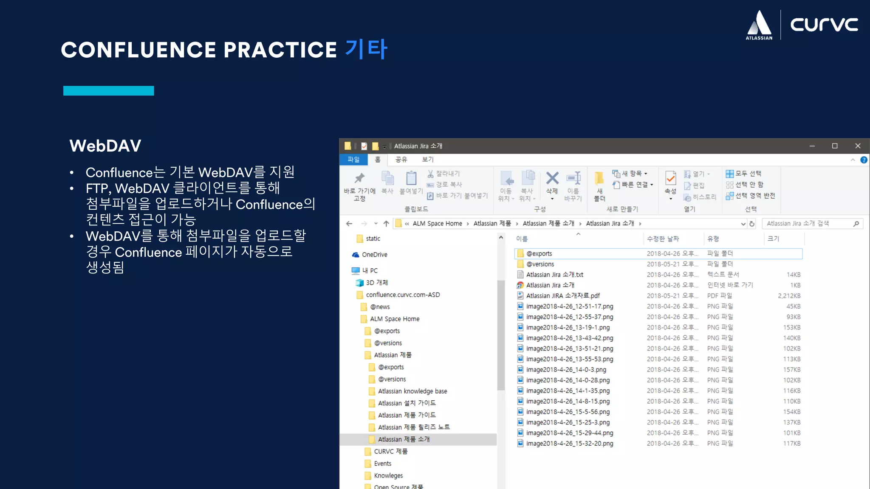Click the navigation pane scrollbar up arrow
The width and height of the screenshot is (870, 489).
pyautogui.click(x=501, y=238)
